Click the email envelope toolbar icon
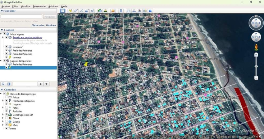The width and height of the screenshot is (264, 139). click(129, 11)
